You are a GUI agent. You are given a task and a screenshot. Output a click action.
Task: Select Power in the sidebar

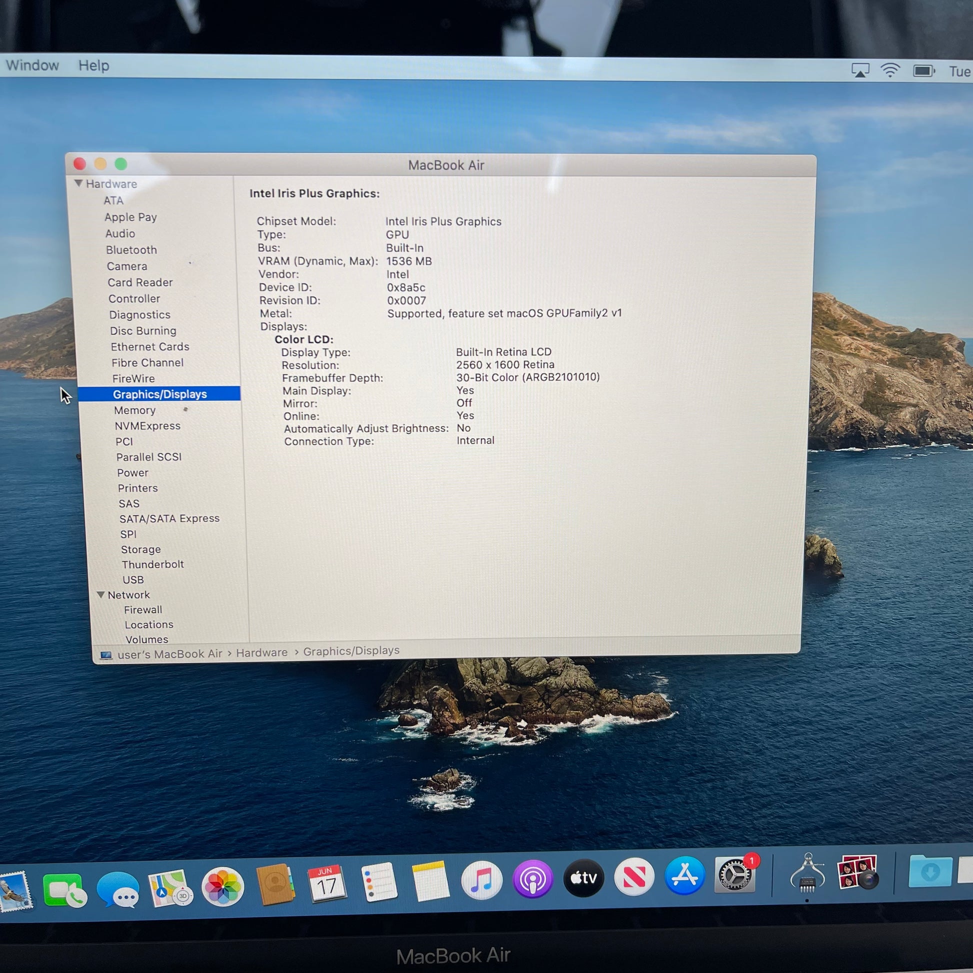click(133, 473)
